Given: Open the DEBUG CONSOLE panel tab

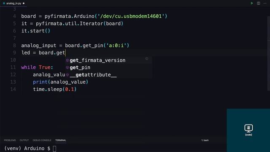Looking at the screenshot, I should point(42,140).
